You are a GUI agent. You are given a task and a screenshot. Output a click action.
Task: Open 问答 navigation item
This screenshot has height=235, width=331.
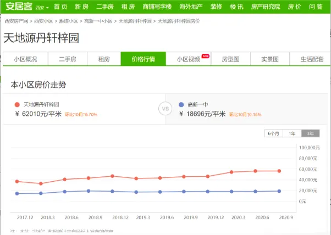(316, 7)
